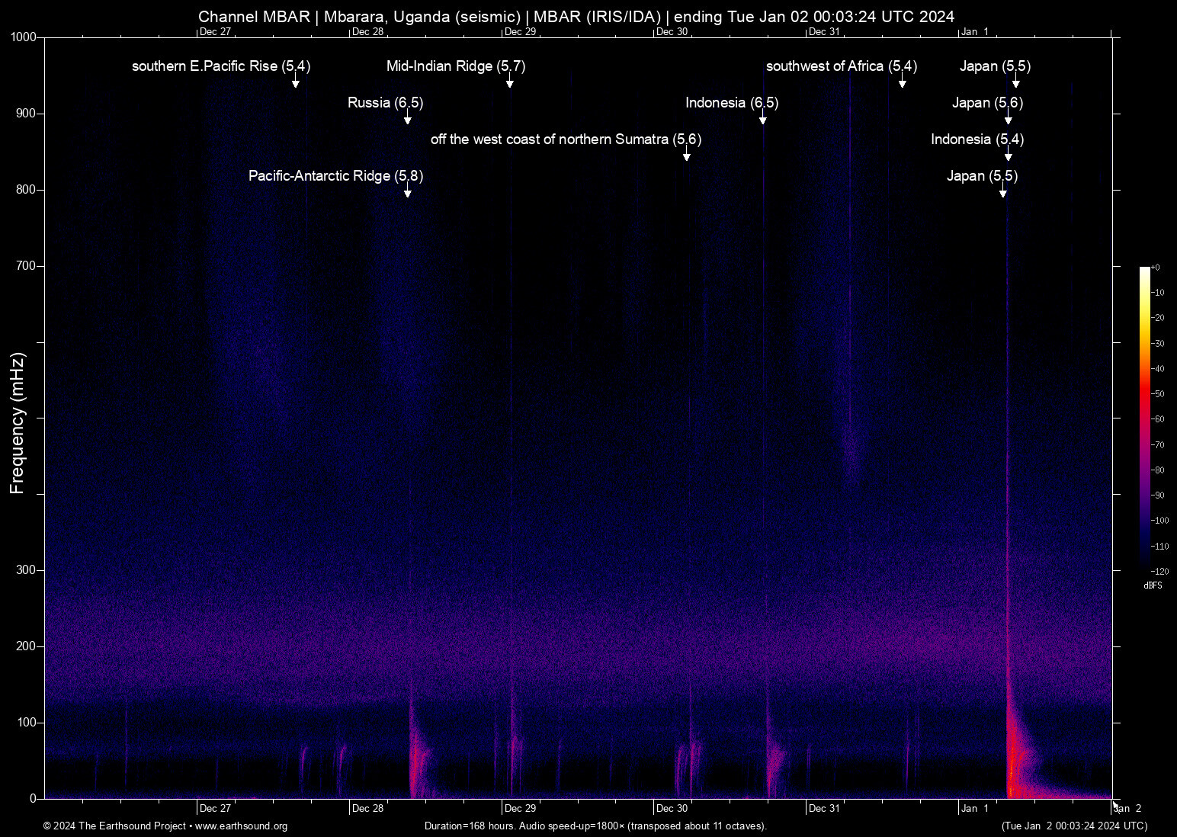Image resolution: width=1177 pixels, height=837 pixels.
Task: Click the arrow beneath Japan (5.6)
Action: [x=1008, y=119]
